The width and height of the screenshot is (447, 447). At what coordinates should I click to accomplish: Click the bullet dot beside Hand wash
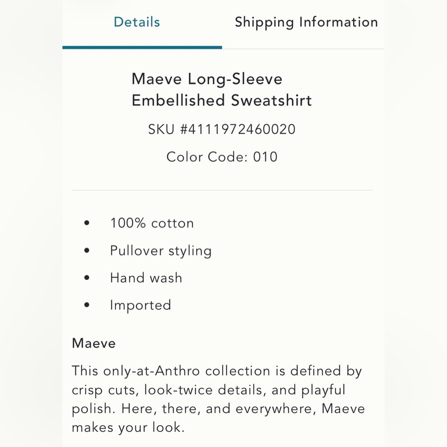click(x=87, y=278)
